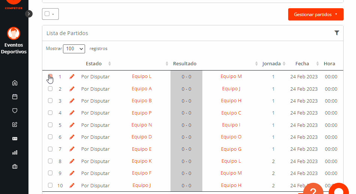
Task: Edit match 4 with pencil icon
Action: coord(72,113)
